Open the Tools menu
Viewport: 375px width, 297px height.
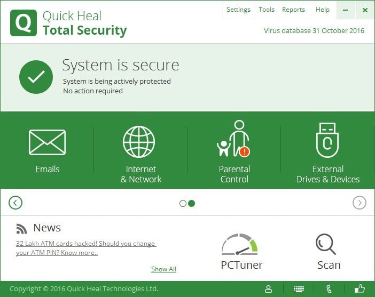point(267,10)
